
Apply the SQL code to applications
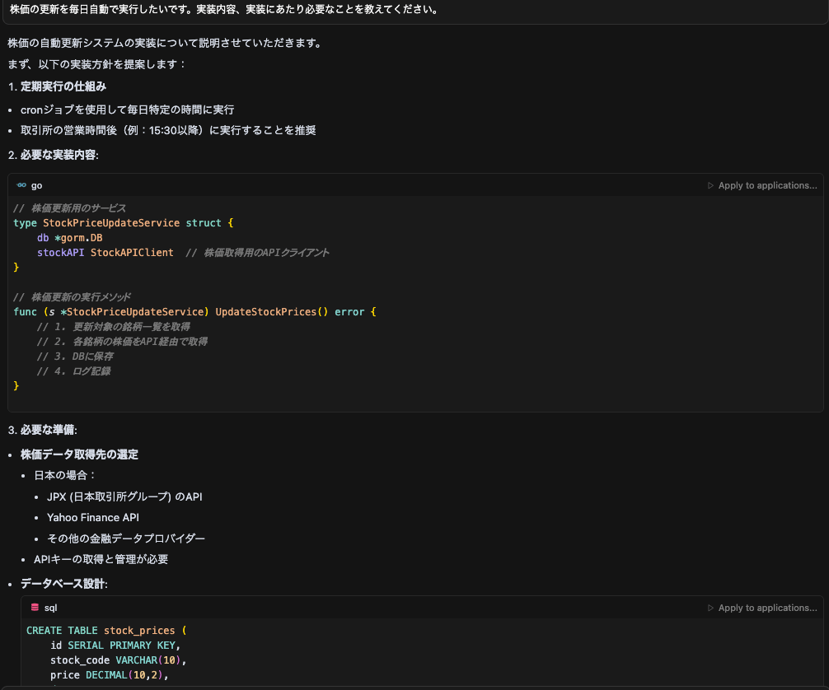(x=766, y=608)
